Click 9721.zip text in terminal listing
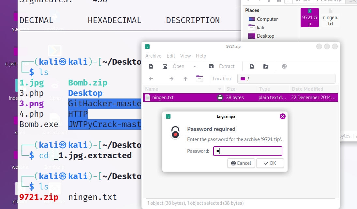 pyautogui.click(x=39, y=197)
